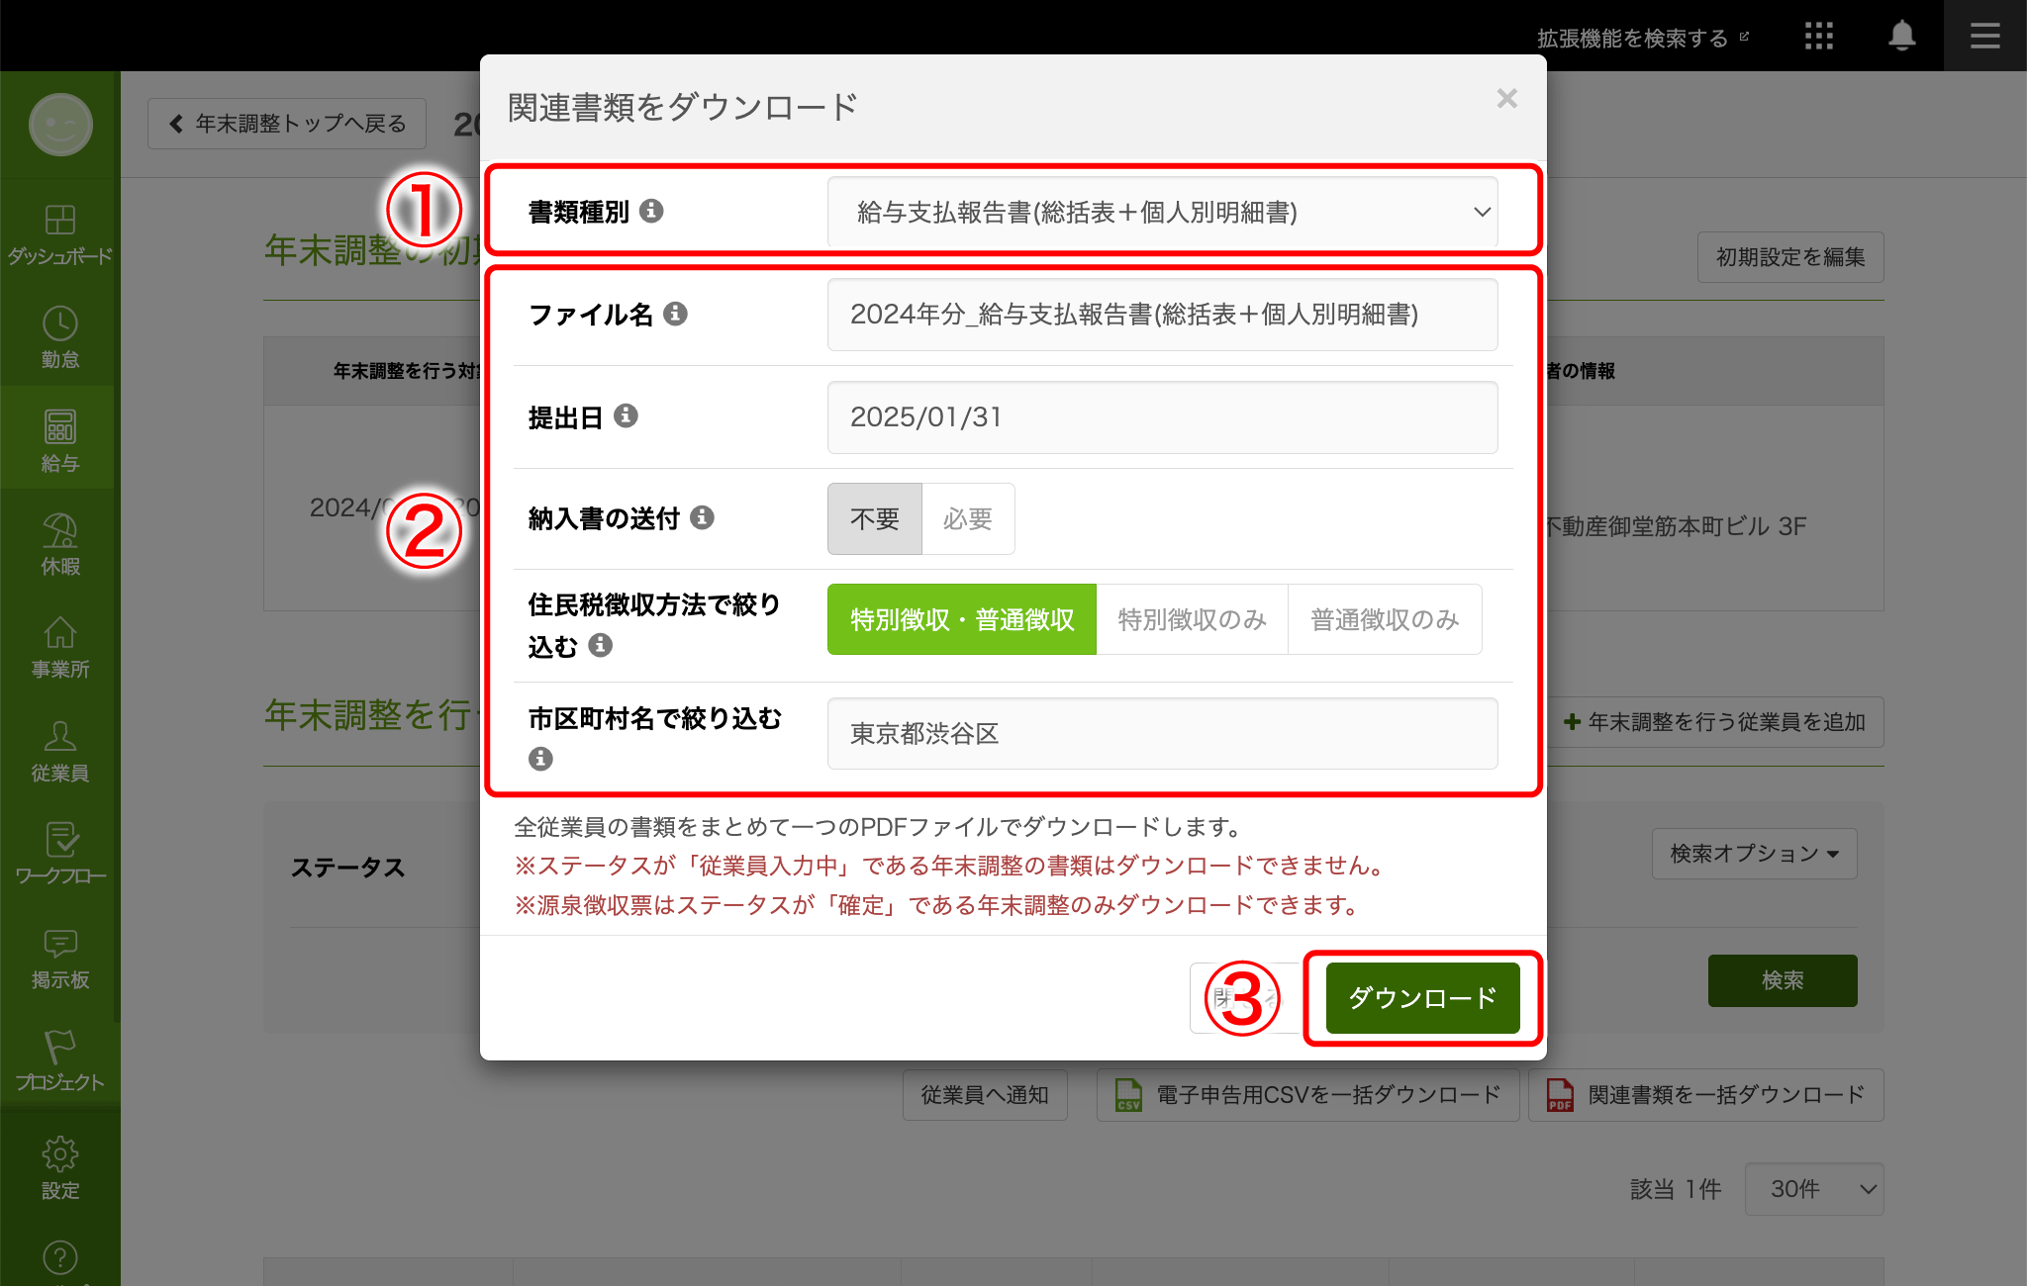Close the 関連書類をダウンロード dialog with X
Image resolution: width=2027 pixels, height=1286 pixels.
tap(1506, 99)
